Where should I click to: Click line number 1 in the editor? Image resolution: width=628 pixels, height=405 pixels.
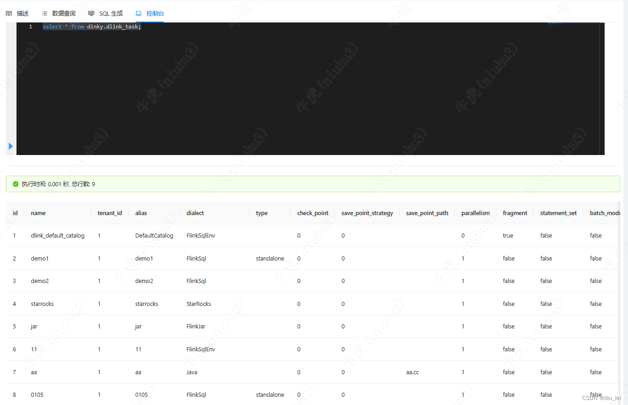tap(31, 27)
